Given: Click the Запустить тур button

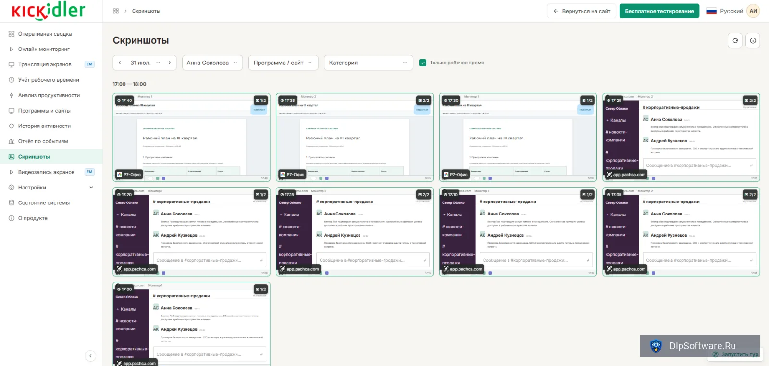Looking at the screenshot, I should coord(735,354).
